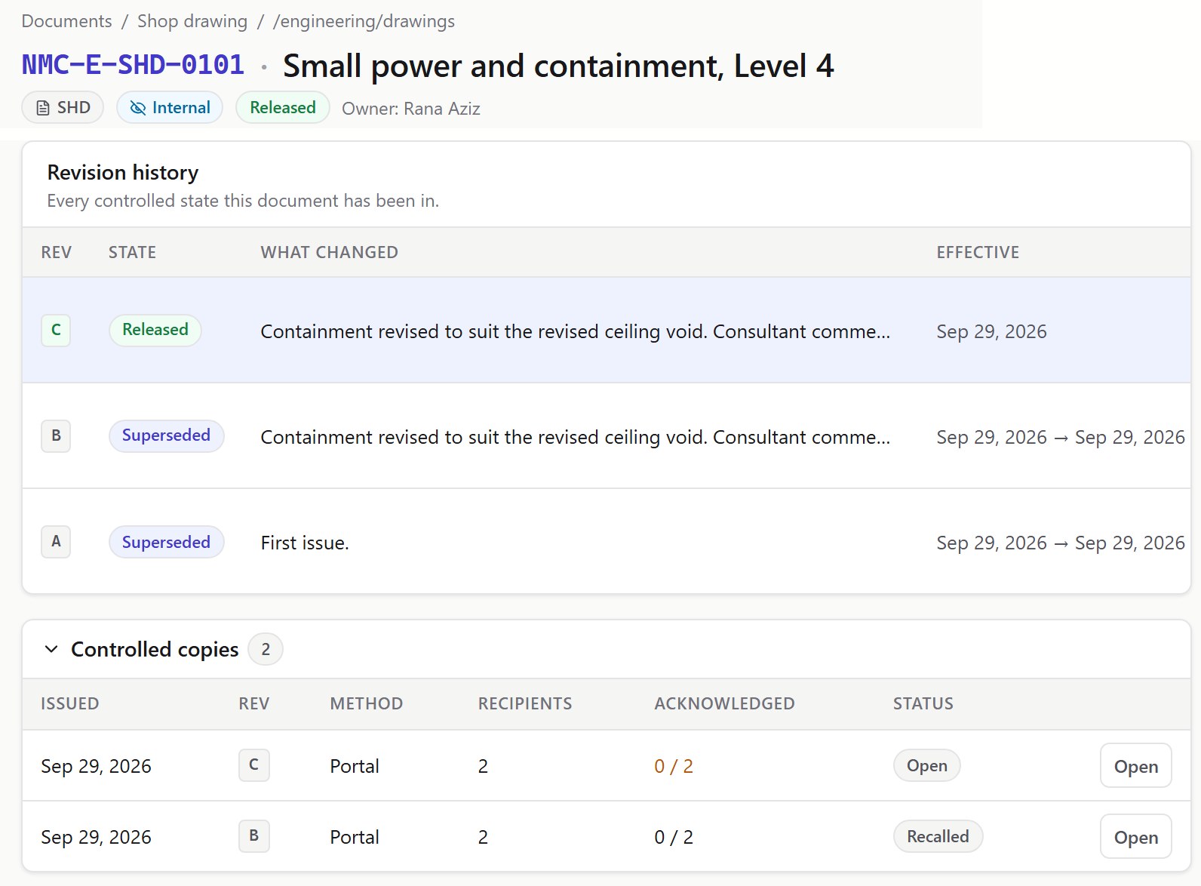Click the Superseded pill for revision B

click(x=166, y=435)
